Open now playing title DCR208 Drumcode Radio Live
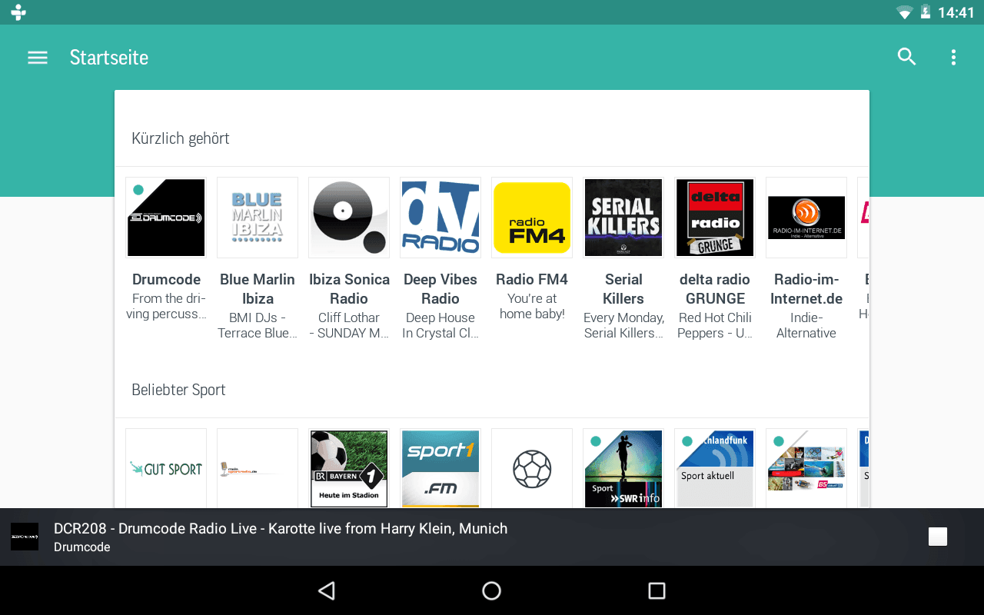The image size is (984, 615). coord(281,528)
